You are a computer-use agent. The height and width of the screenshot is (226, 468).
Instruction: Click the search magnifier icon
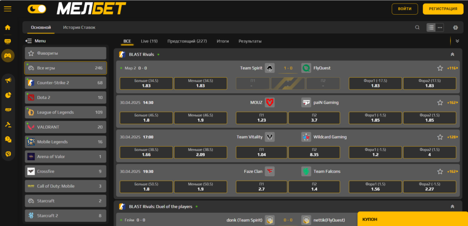(417, 27)
